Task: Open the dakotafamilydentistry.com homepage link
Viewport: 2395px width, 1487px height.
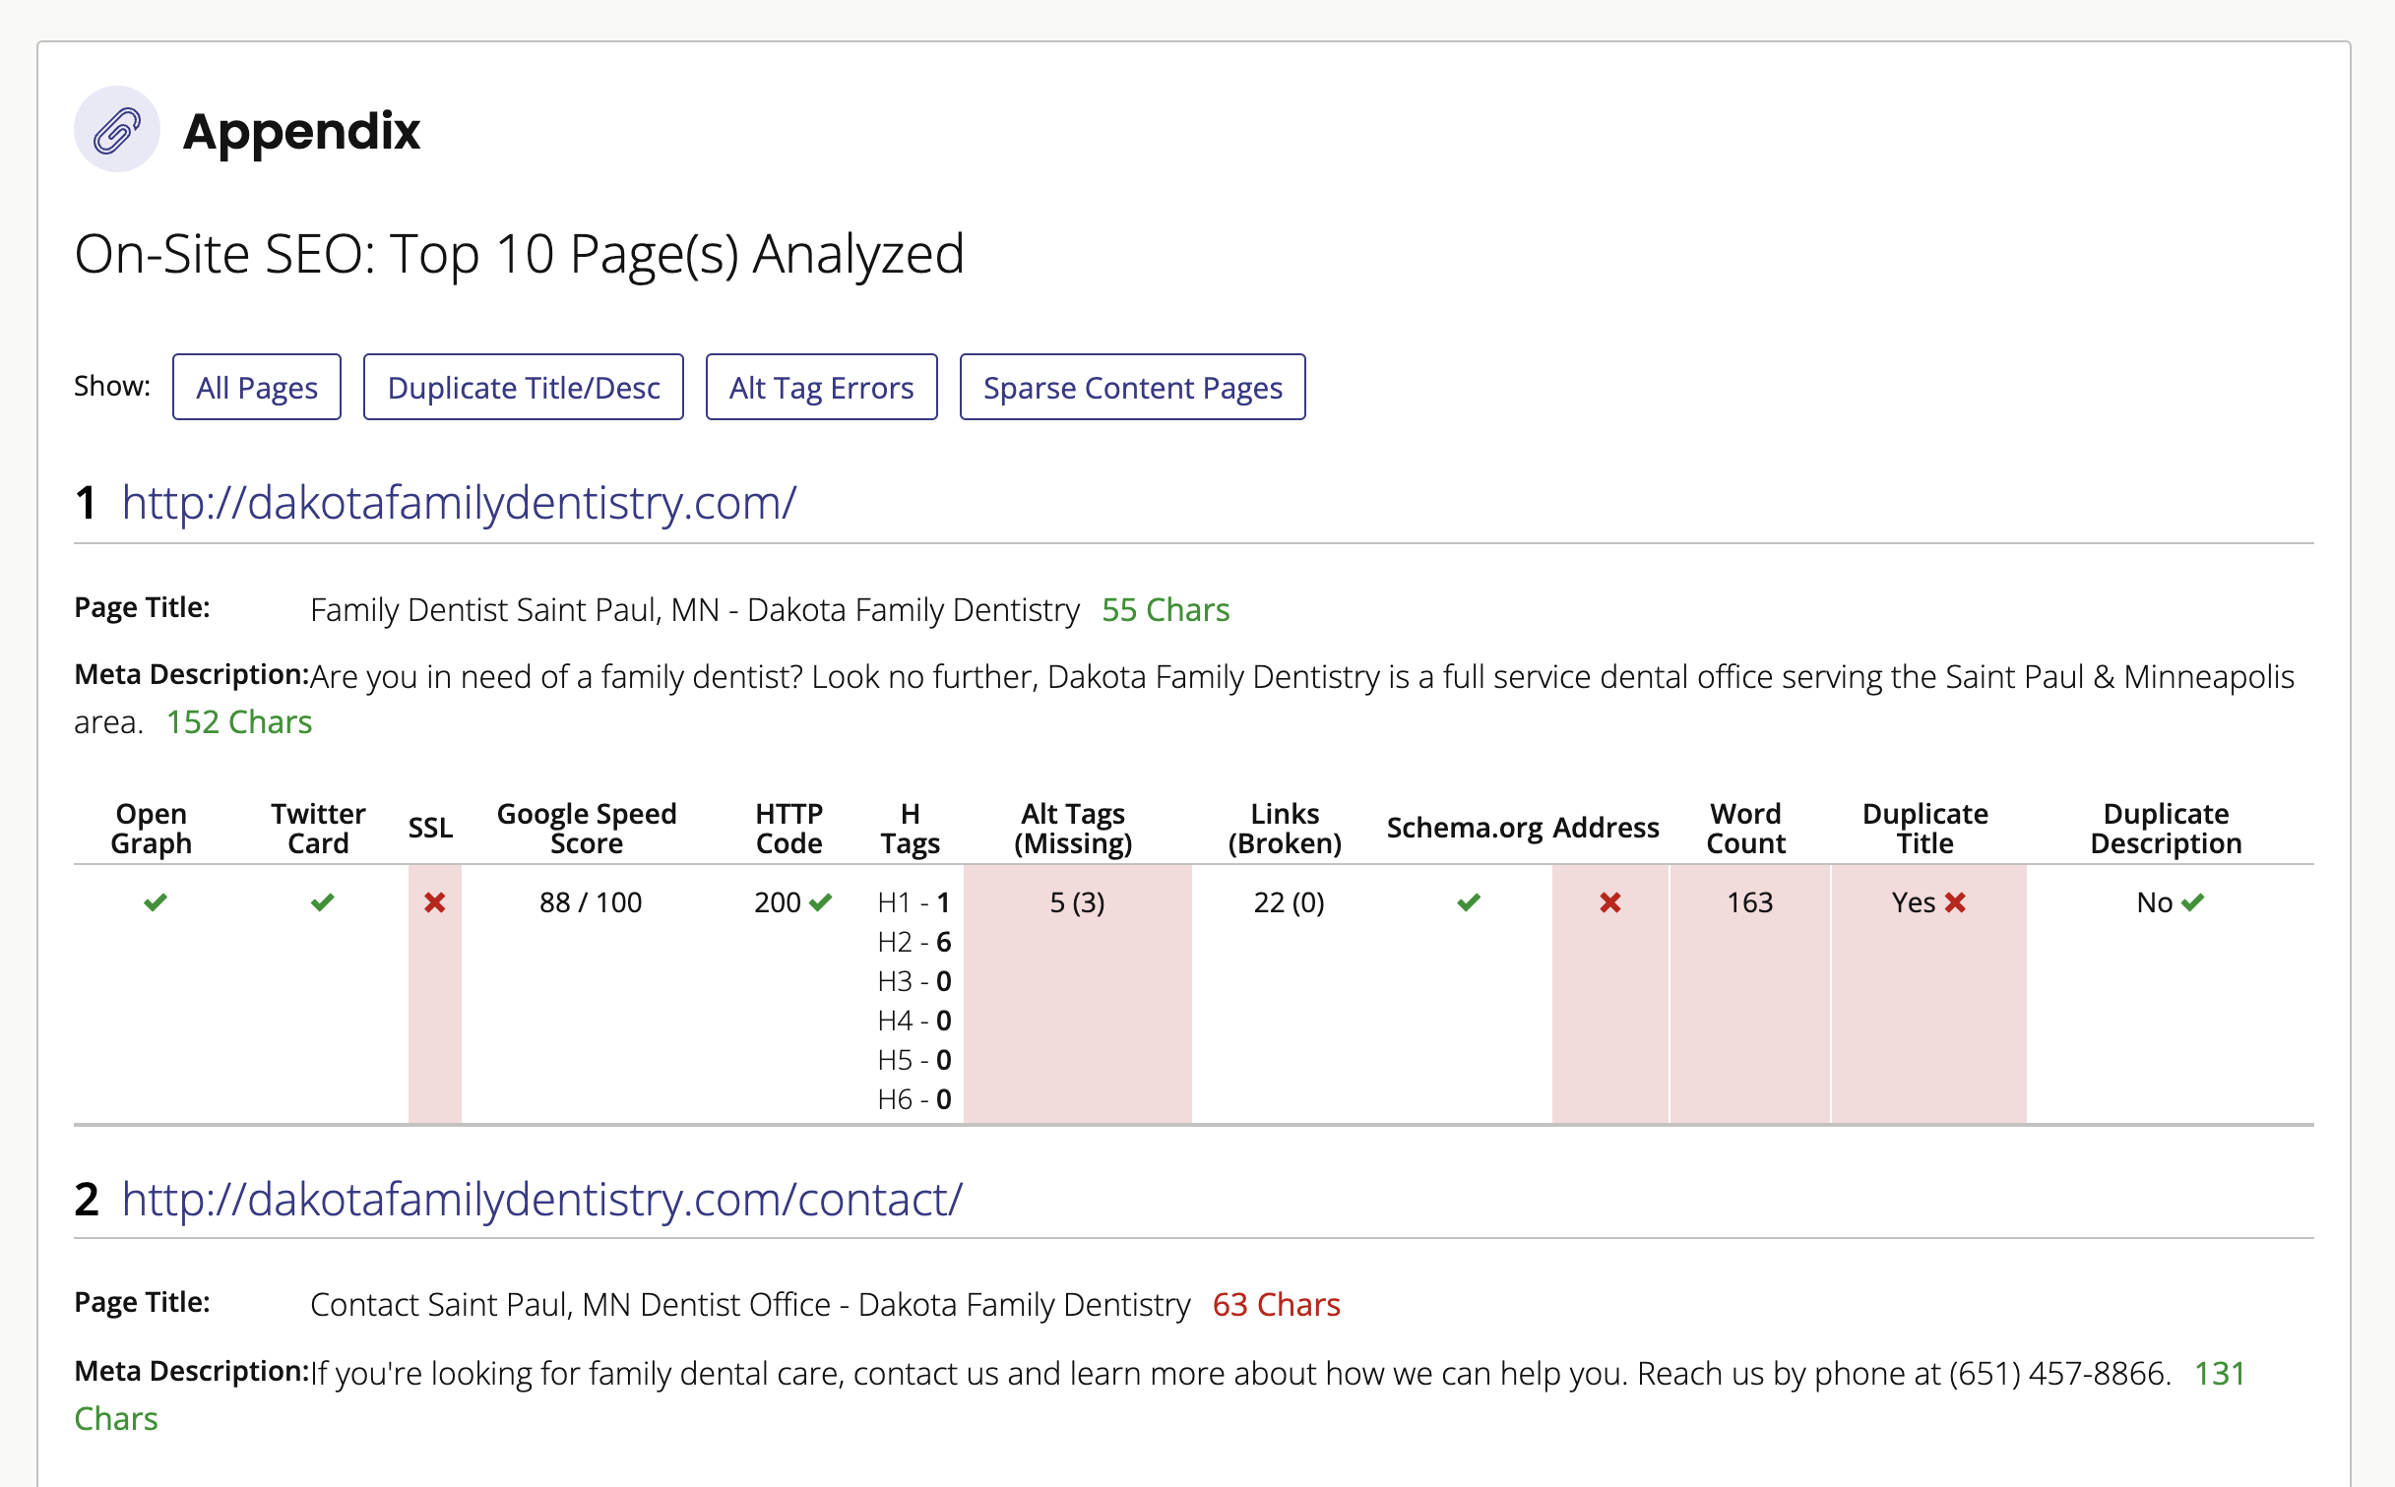Action: 459,503
